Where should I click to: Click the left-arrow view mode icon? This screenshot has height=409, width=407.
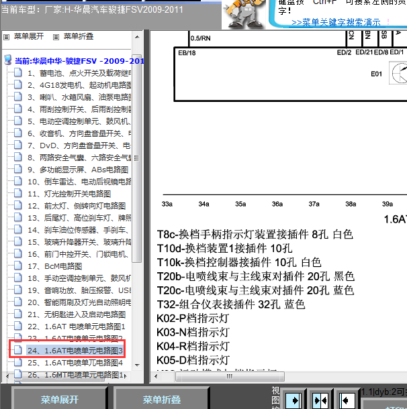(x=347, y=400)
